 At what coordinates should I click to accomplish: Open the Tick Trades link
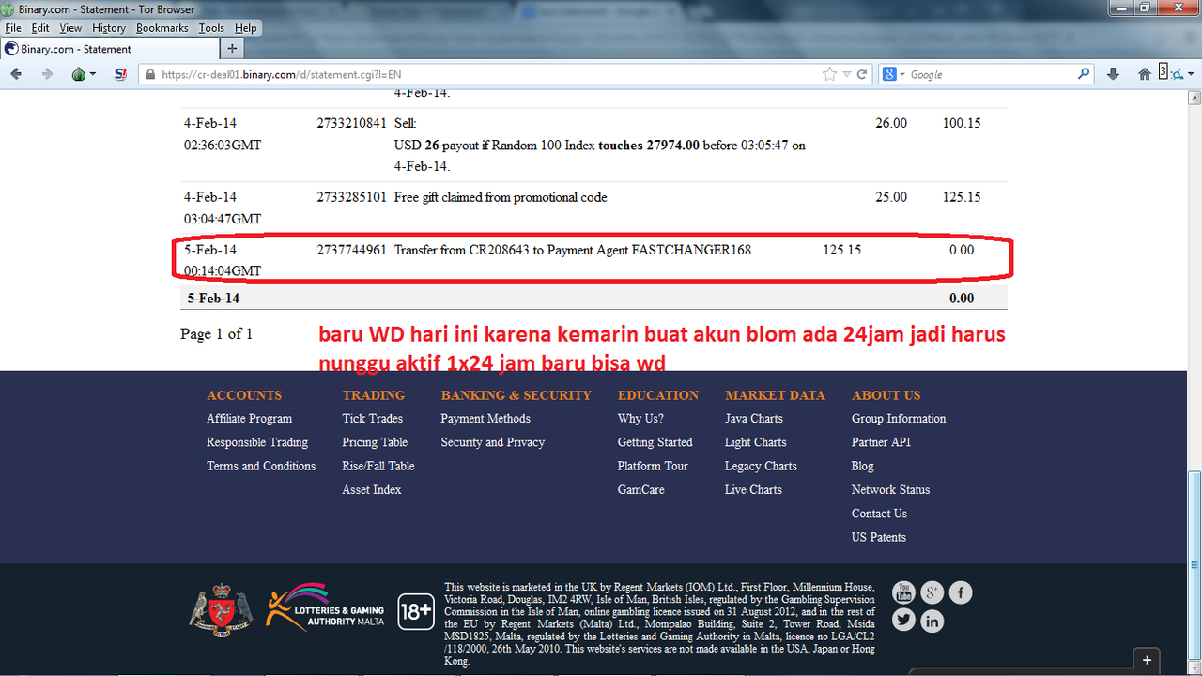(373, 419)
